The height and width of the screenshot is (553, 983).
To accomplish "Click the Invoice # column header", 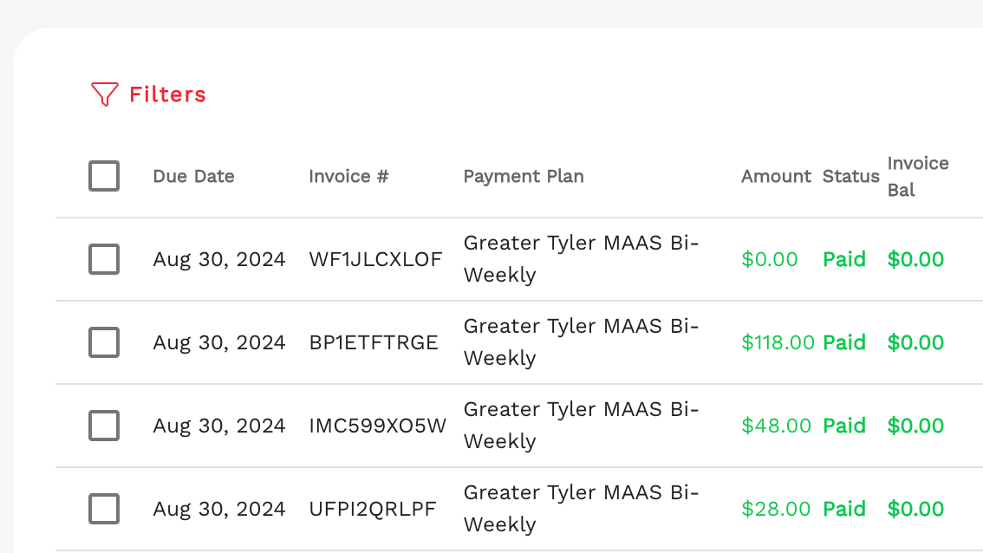I will click(348, 176).
